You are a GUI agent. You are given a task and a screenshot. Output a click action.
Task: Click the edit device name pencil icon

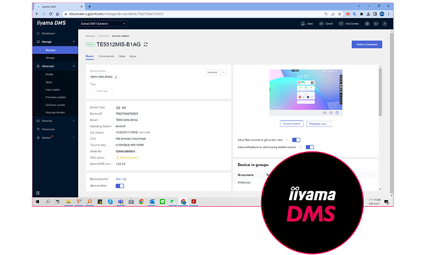coord(116,76)
